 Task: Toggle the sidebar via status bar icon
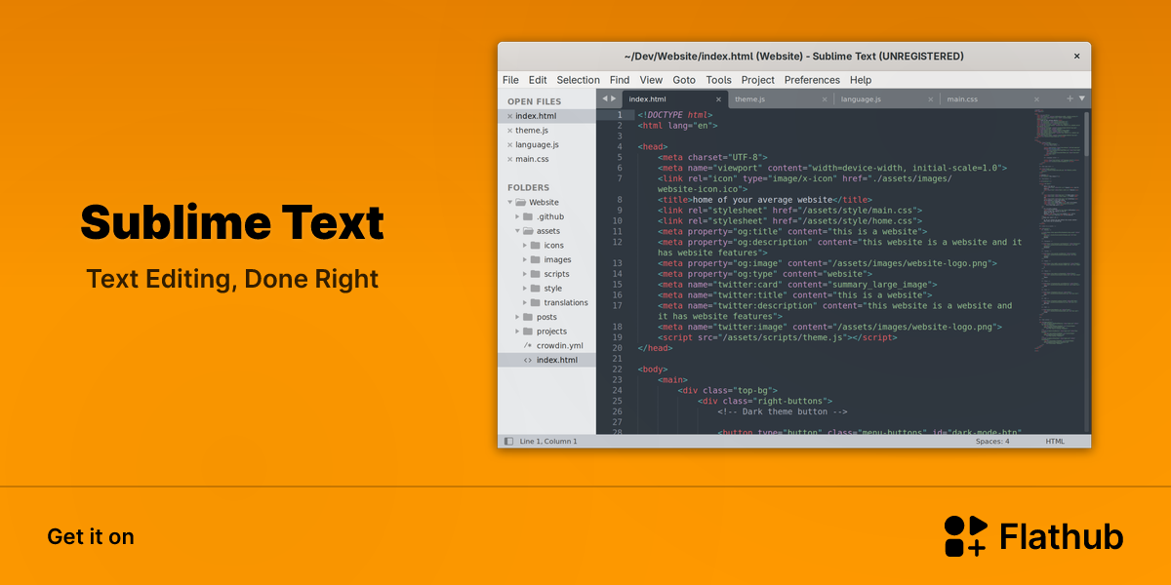508,442
